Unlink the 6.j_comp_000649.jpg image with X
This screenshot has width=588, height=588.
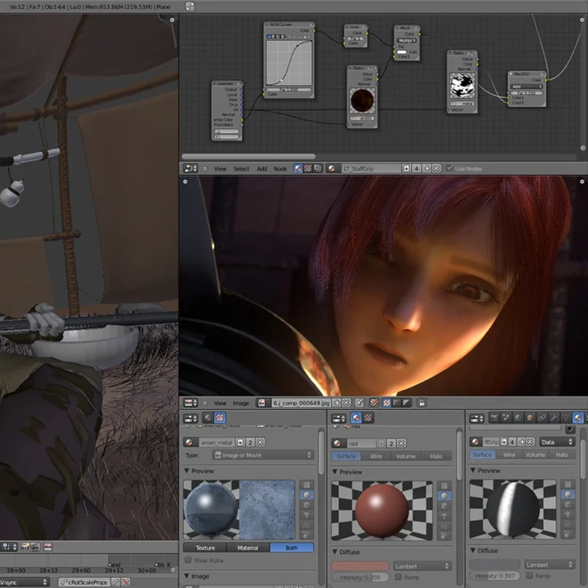pos(346,403)
